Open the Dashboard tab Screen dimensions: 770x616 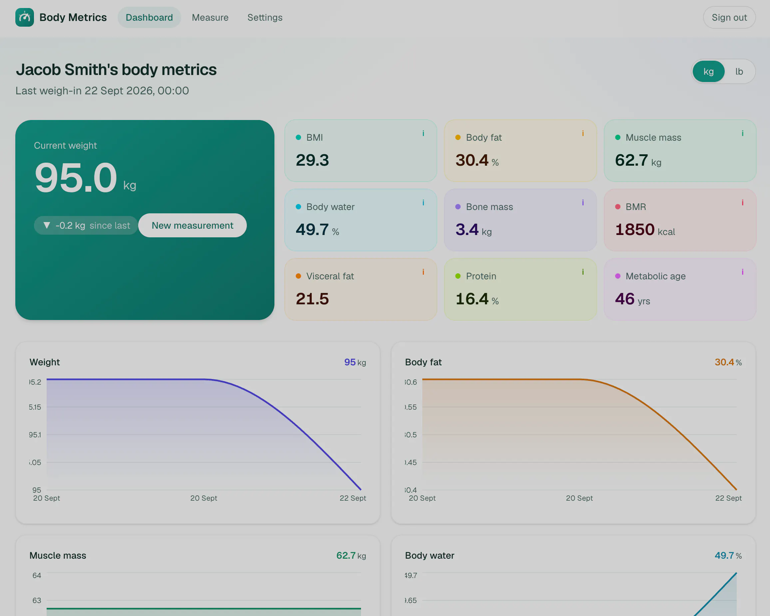point(149,17)
